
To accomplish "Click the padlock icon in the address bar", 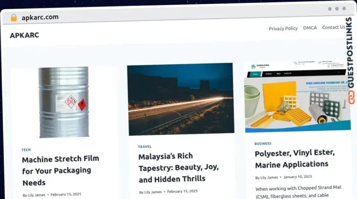I will pos(14,17).
